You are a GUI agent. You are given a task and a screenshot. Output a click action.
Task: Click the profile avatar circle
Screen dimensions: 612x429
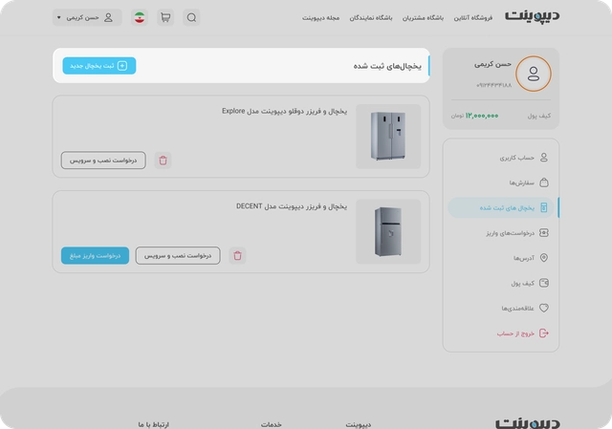pos(534,74)
